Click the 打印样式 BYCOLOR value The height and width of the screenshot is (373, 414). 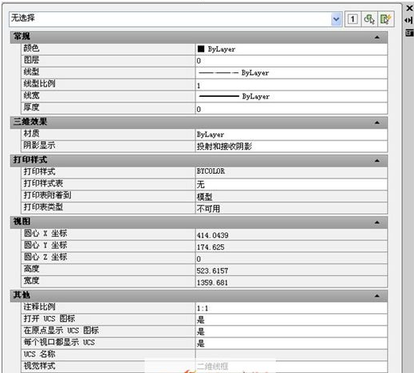(292, 171)
